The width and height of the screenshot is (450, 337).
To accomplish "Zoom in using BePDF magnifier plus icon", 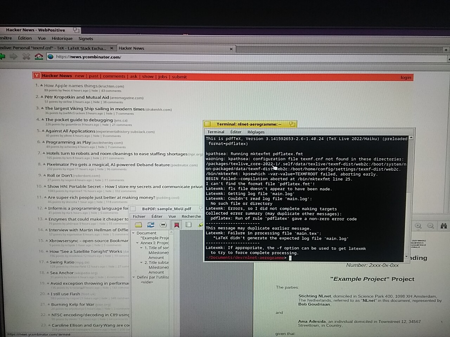I will [418, 226].
